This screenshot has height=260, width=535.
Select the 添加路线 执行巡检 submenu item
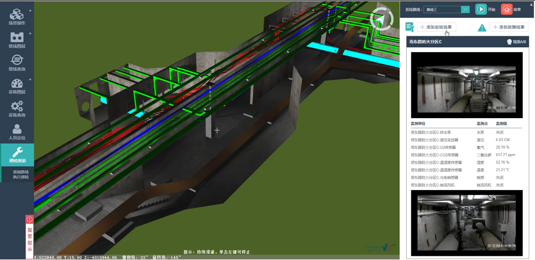(x=21, y=174)
